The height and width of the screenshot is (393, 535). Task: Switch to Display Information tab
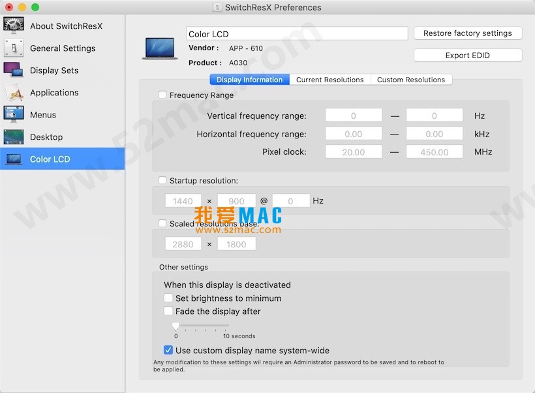[249, 80]
